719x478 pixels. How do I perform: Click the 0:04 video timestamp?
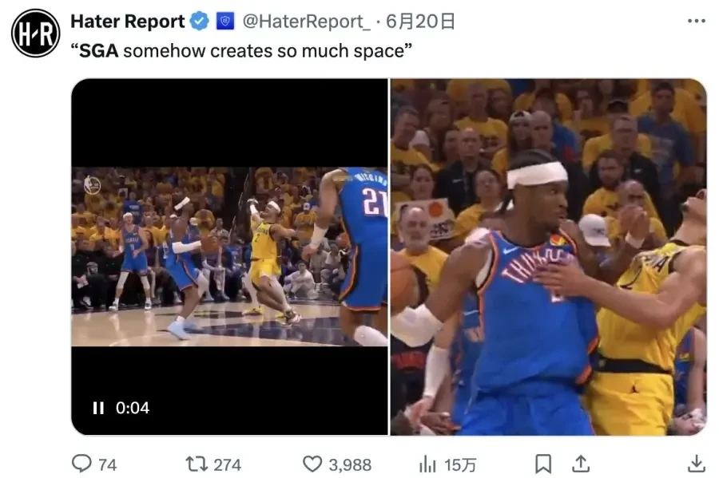coord(133,408)
